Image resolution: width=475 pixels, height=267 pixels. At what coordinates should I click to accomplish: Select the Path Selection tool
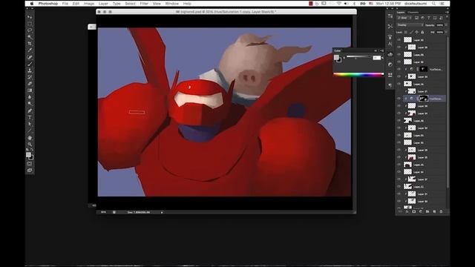(30, 124)
